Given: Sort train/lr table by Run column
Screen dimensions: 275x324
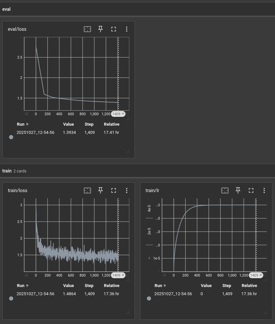Looking at the screenshot, I should (160, 286).
